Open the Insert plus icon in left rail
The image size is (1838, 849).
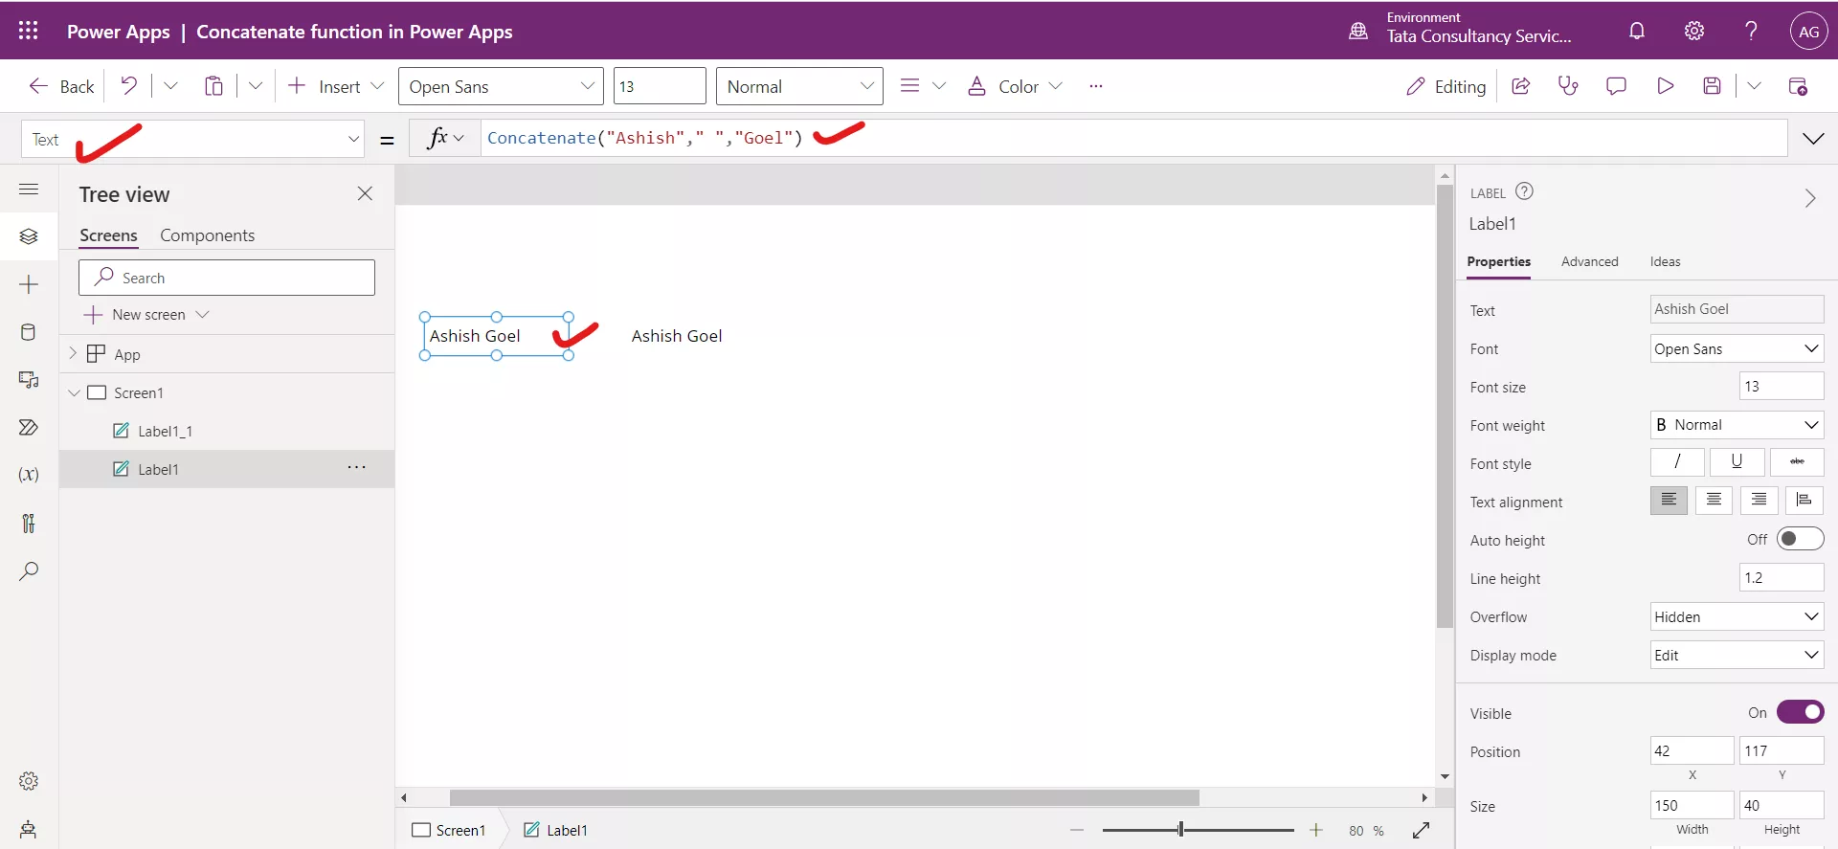pyautogui.click(x=29, y=284)
